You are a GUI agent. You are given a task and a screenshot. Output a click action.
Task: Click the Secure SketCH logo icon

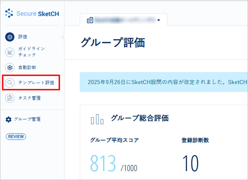coord(9,14)
